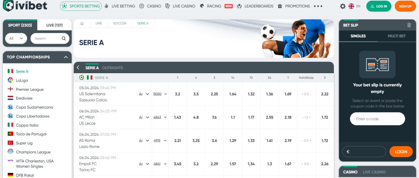This screenshot has width=419, height=178.
Task: Open the All sports filter dropdown
Action: tap(16, 39)
